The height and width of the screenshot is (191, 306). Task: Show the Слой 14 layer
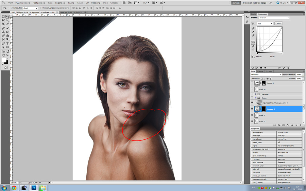pos(252,89)
